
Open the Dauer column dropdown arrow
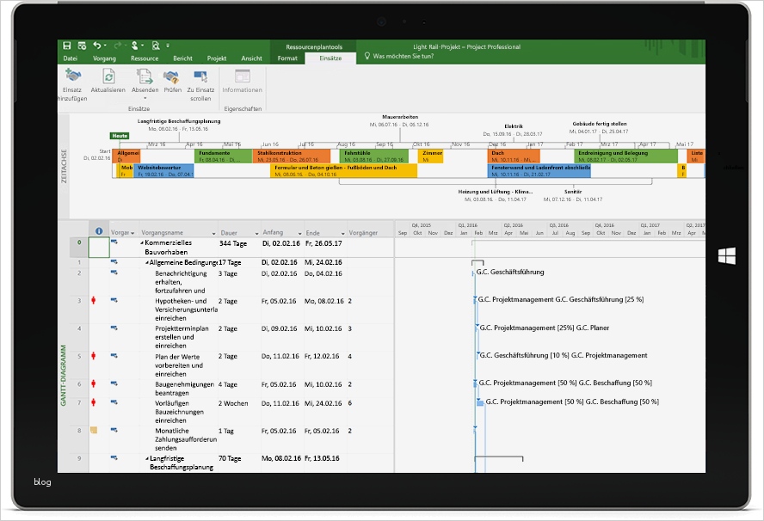[x=259, y=232]
